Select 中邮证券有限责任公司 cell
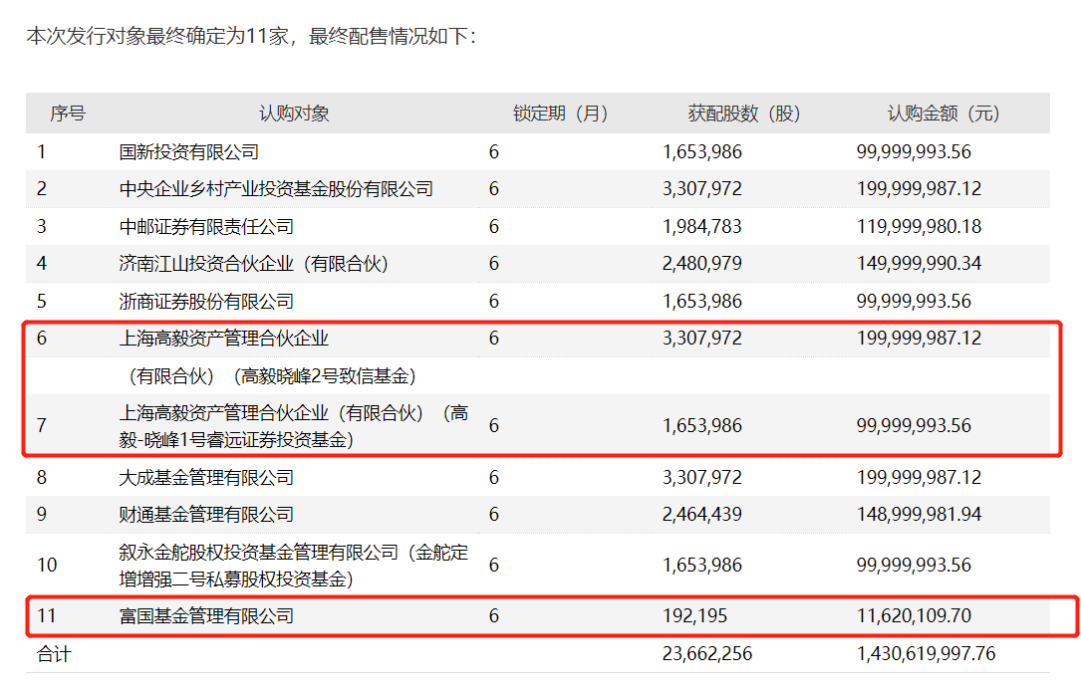Viewport: 1081px width, 694px height. tap(206, 226)
